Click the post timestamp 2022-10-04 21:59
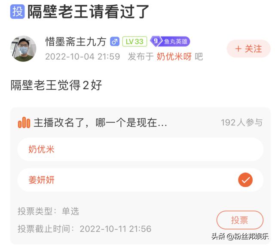 [x=82, y=57]
